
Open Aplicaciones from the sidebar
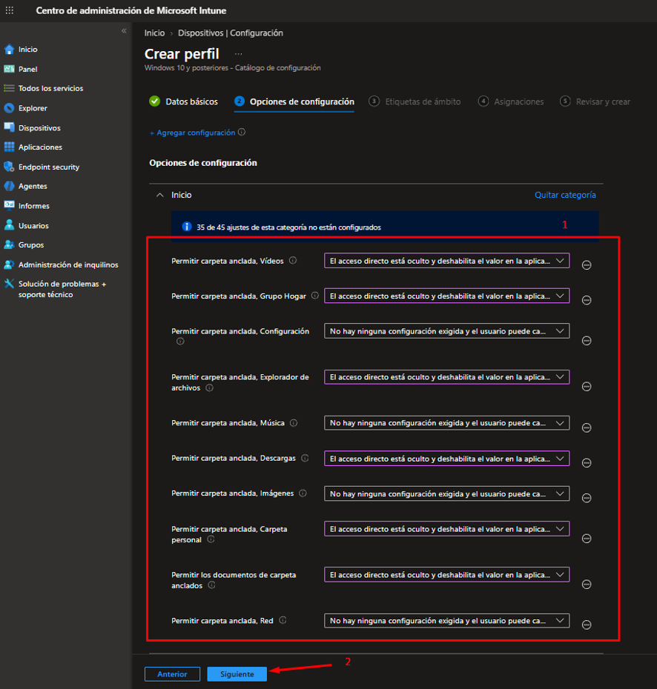point(40,147)
